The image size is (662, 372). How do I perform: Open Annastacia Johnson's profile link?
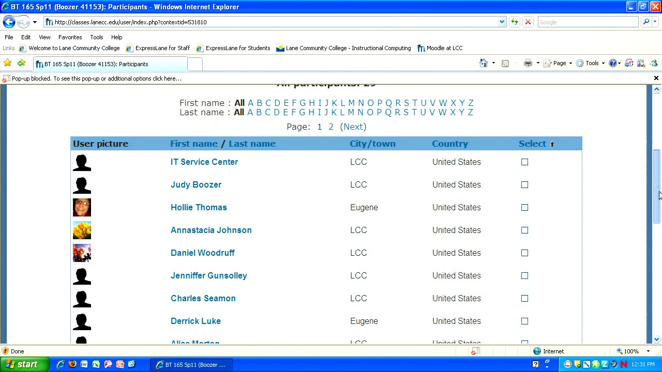211,230
